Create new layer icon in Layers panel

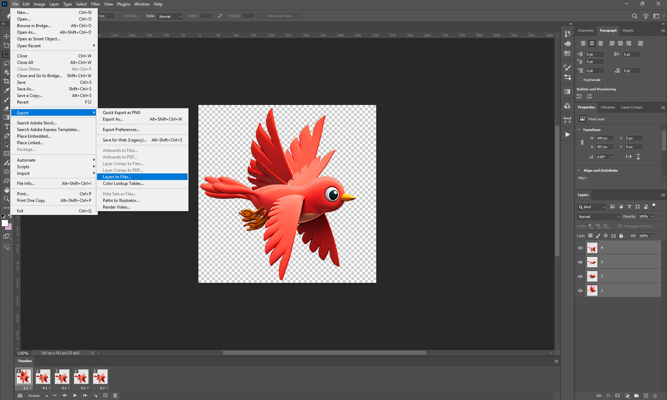point(646,395)
